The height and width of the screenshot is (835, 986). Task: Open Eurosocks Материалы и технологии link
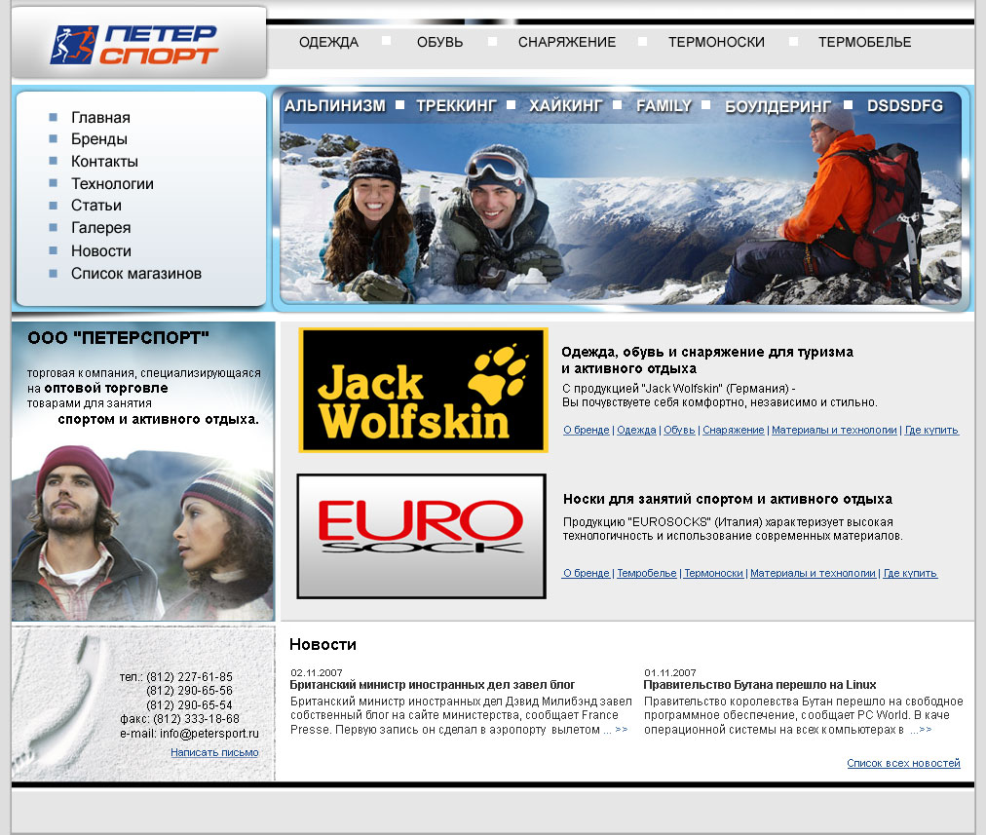(814, 574)
